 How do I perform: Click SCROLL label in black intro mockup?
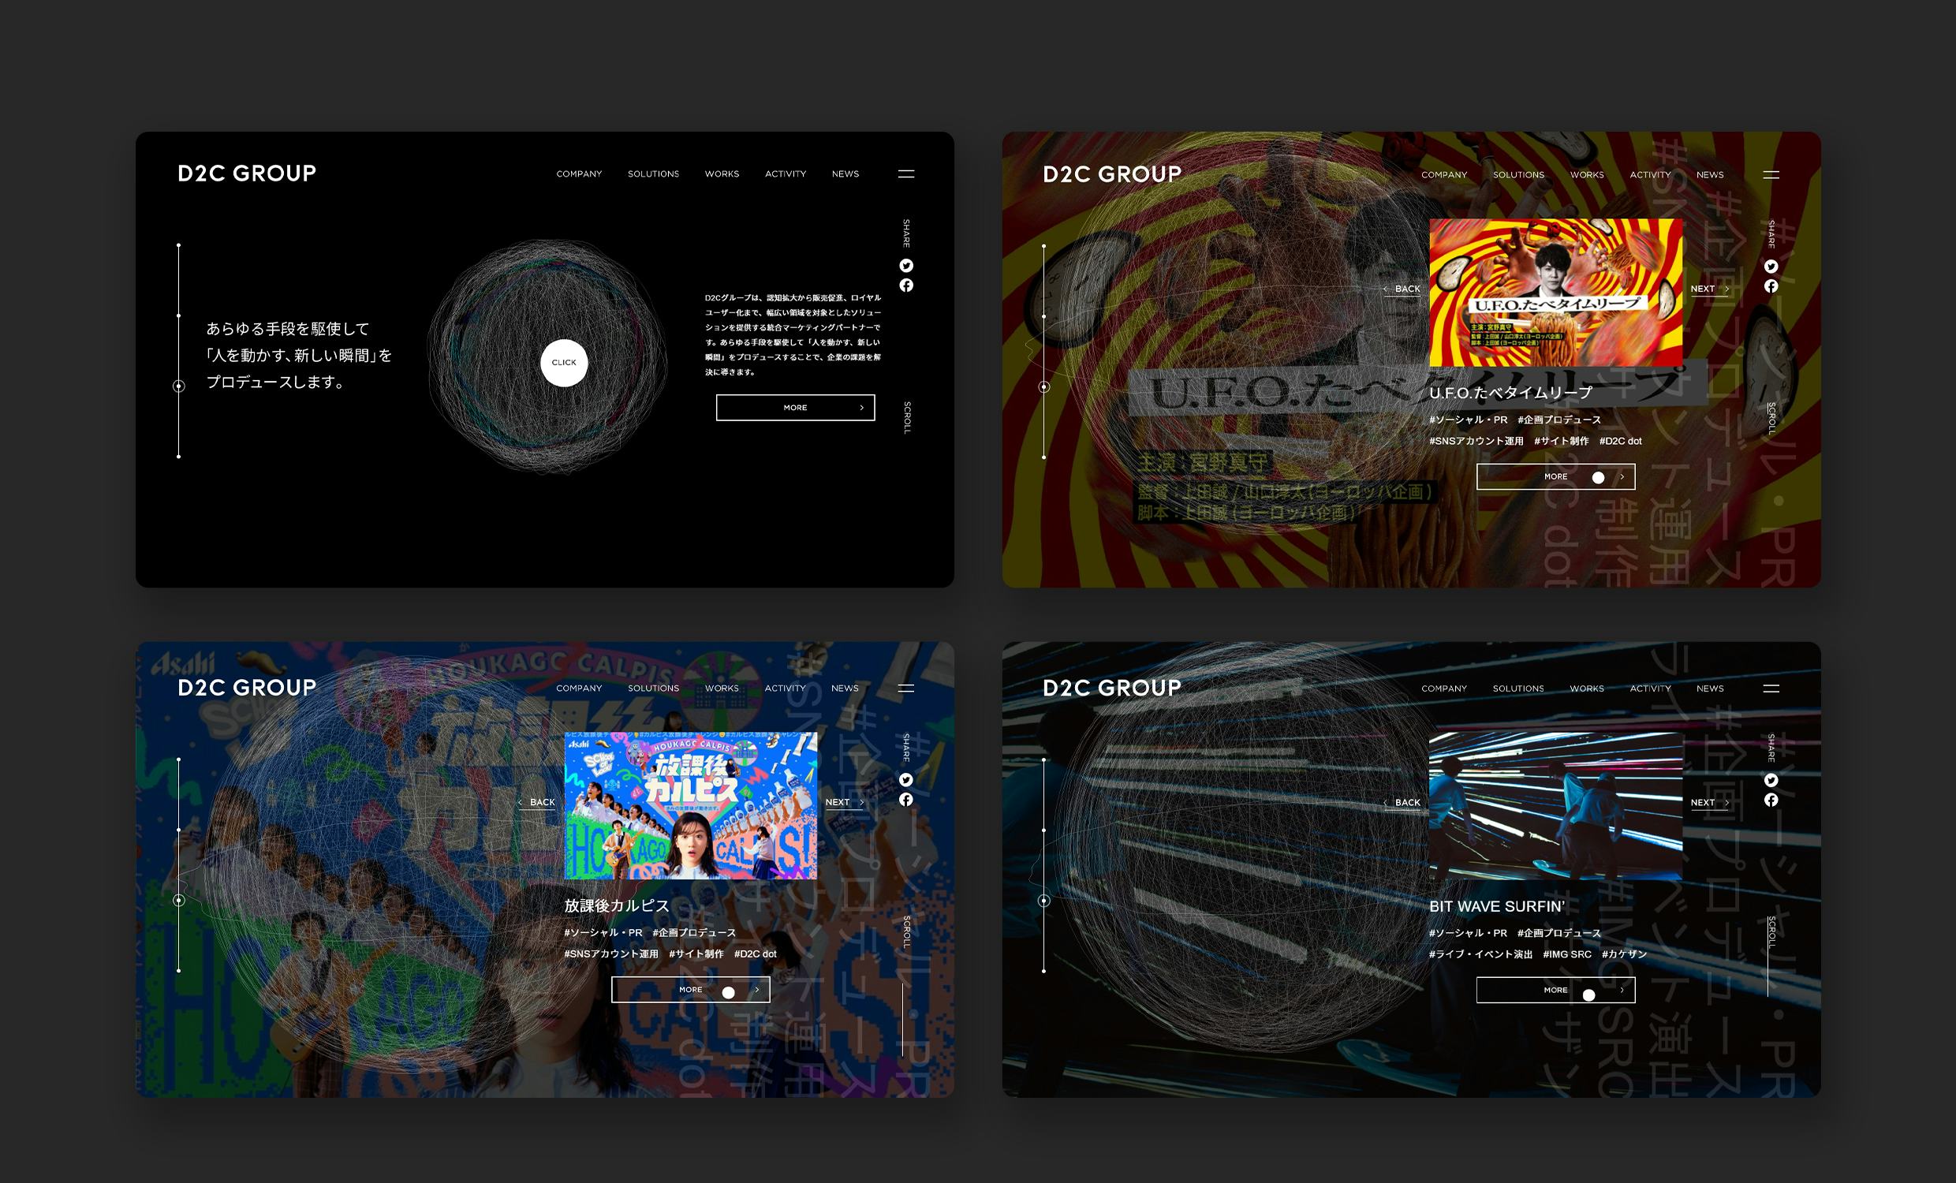pos(906,418)
